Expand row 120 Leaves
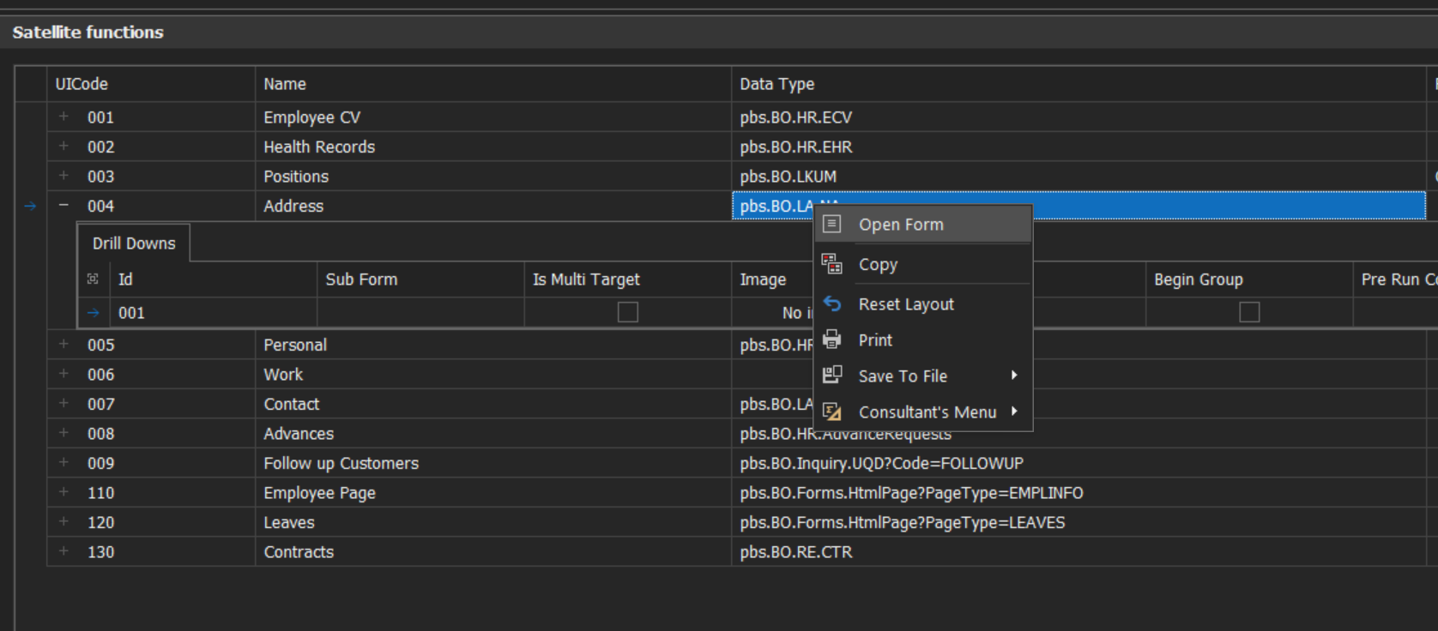Screen dimensions: 1438x631 [x=63, y=522]
